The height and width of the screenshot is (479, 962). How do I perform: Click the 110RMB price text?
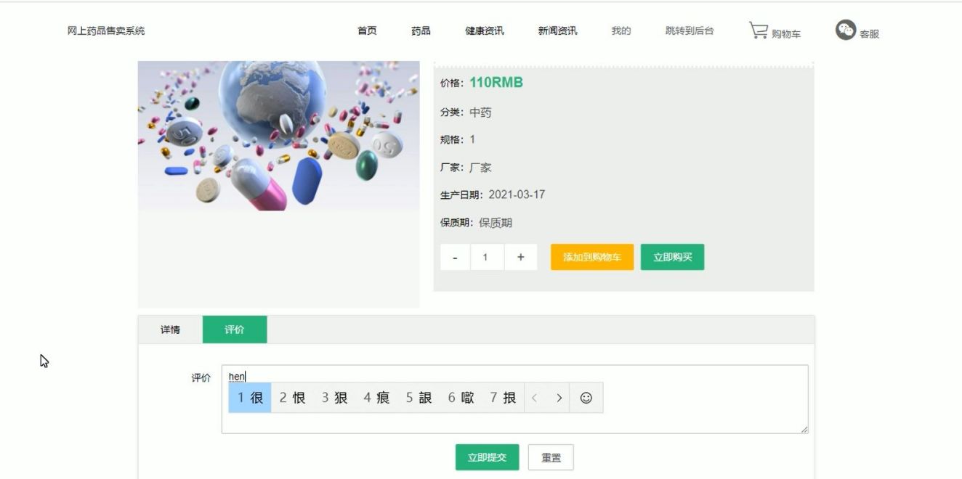click(x=496, y=83)
